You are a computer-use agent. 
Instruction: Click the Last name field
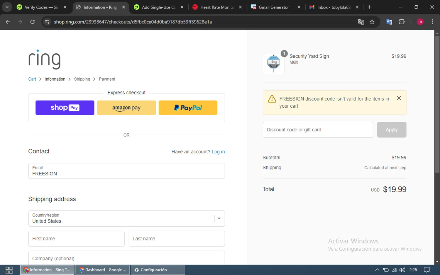[177, 239]
